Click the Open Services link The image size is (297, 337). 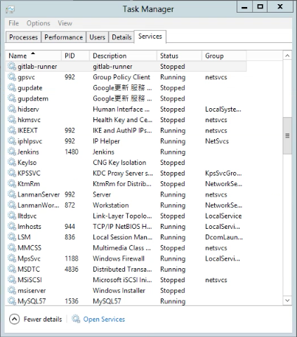click(104, 319)
